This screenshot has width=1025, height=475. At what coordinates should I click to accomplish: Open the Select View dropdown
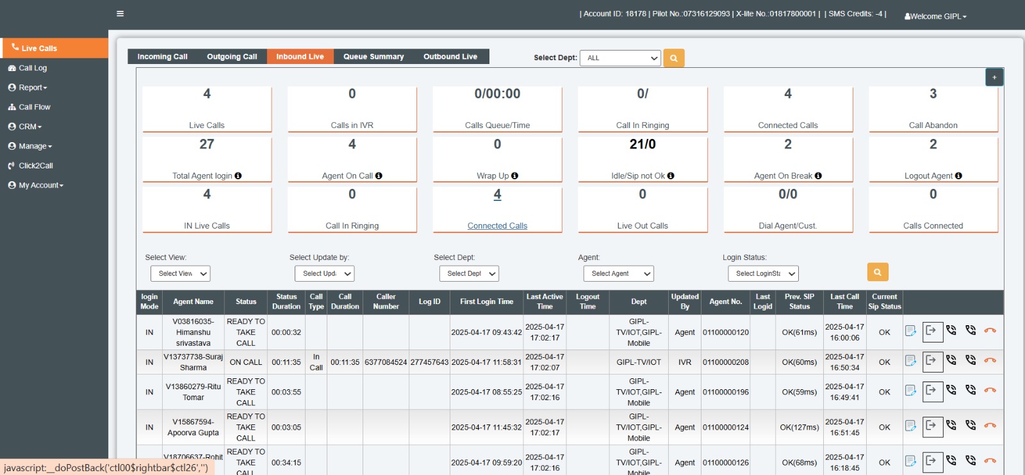click(181, 274)
